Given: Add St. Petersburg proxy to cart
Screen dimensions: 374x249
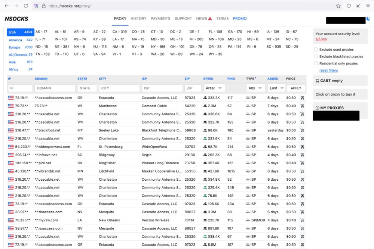Looking at the screenshot, I should 302,147.
